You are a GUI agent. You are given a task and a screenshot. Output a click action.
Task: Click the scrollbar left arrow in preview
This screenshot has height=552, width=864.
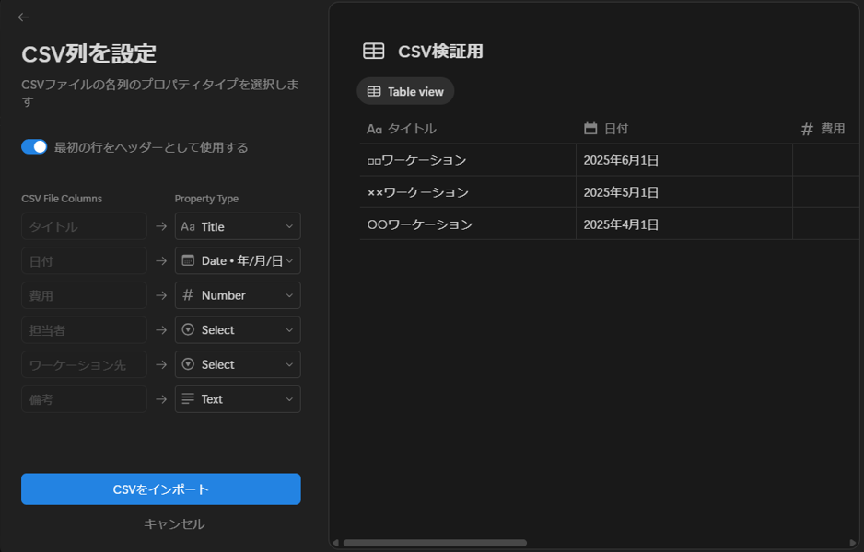(x=335, y=543)
